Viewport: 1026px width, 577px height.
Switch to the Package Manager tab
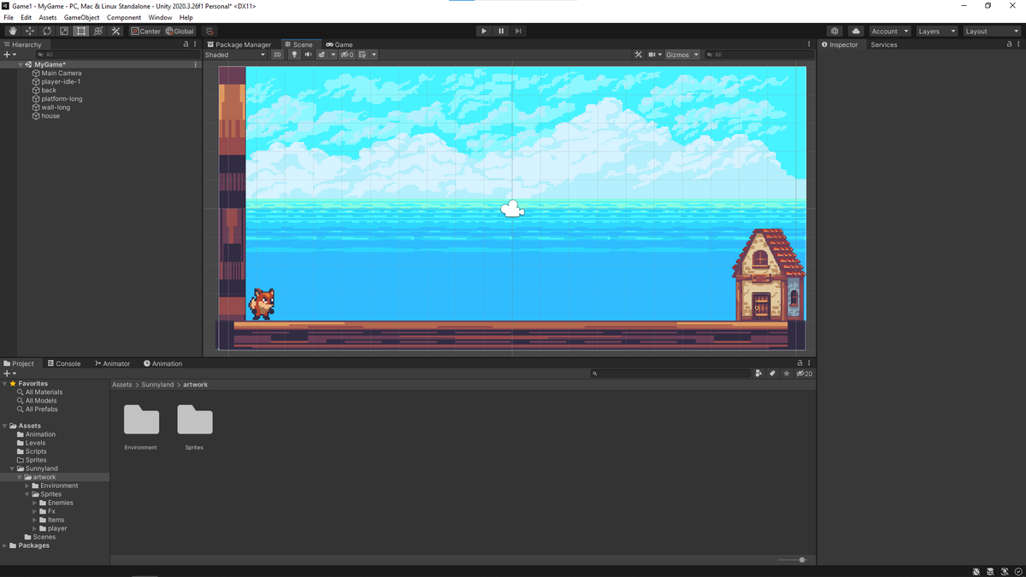[239, 44]
